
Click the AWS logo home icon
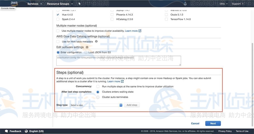click(x=14, y=3)
